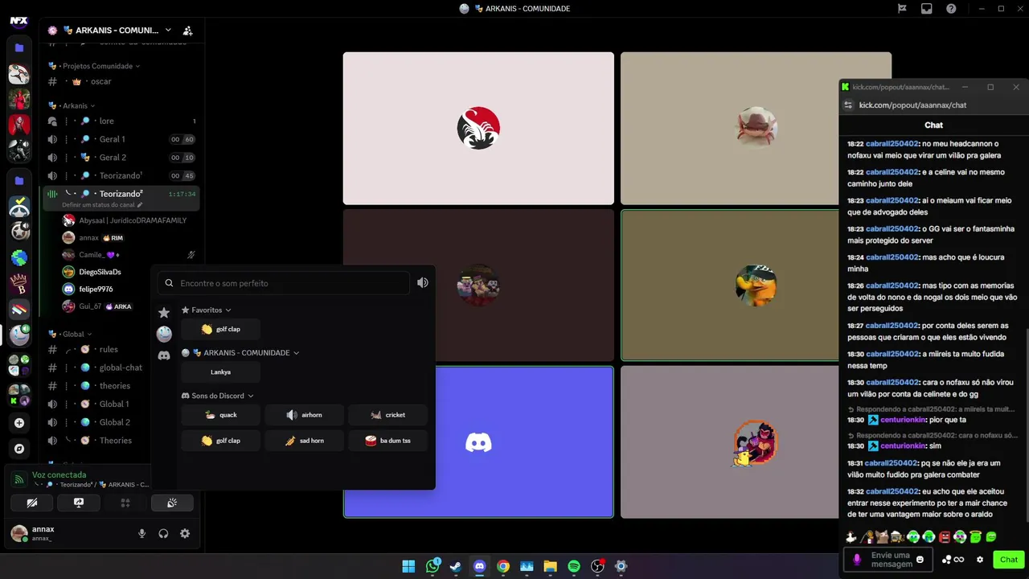
Task: Open the activities launcher button
Action: pos(125,503)
